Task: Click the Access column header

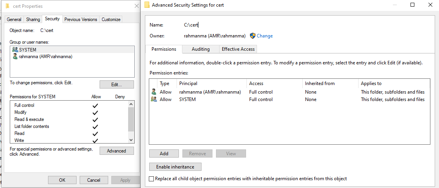Action: coord(274,83)
